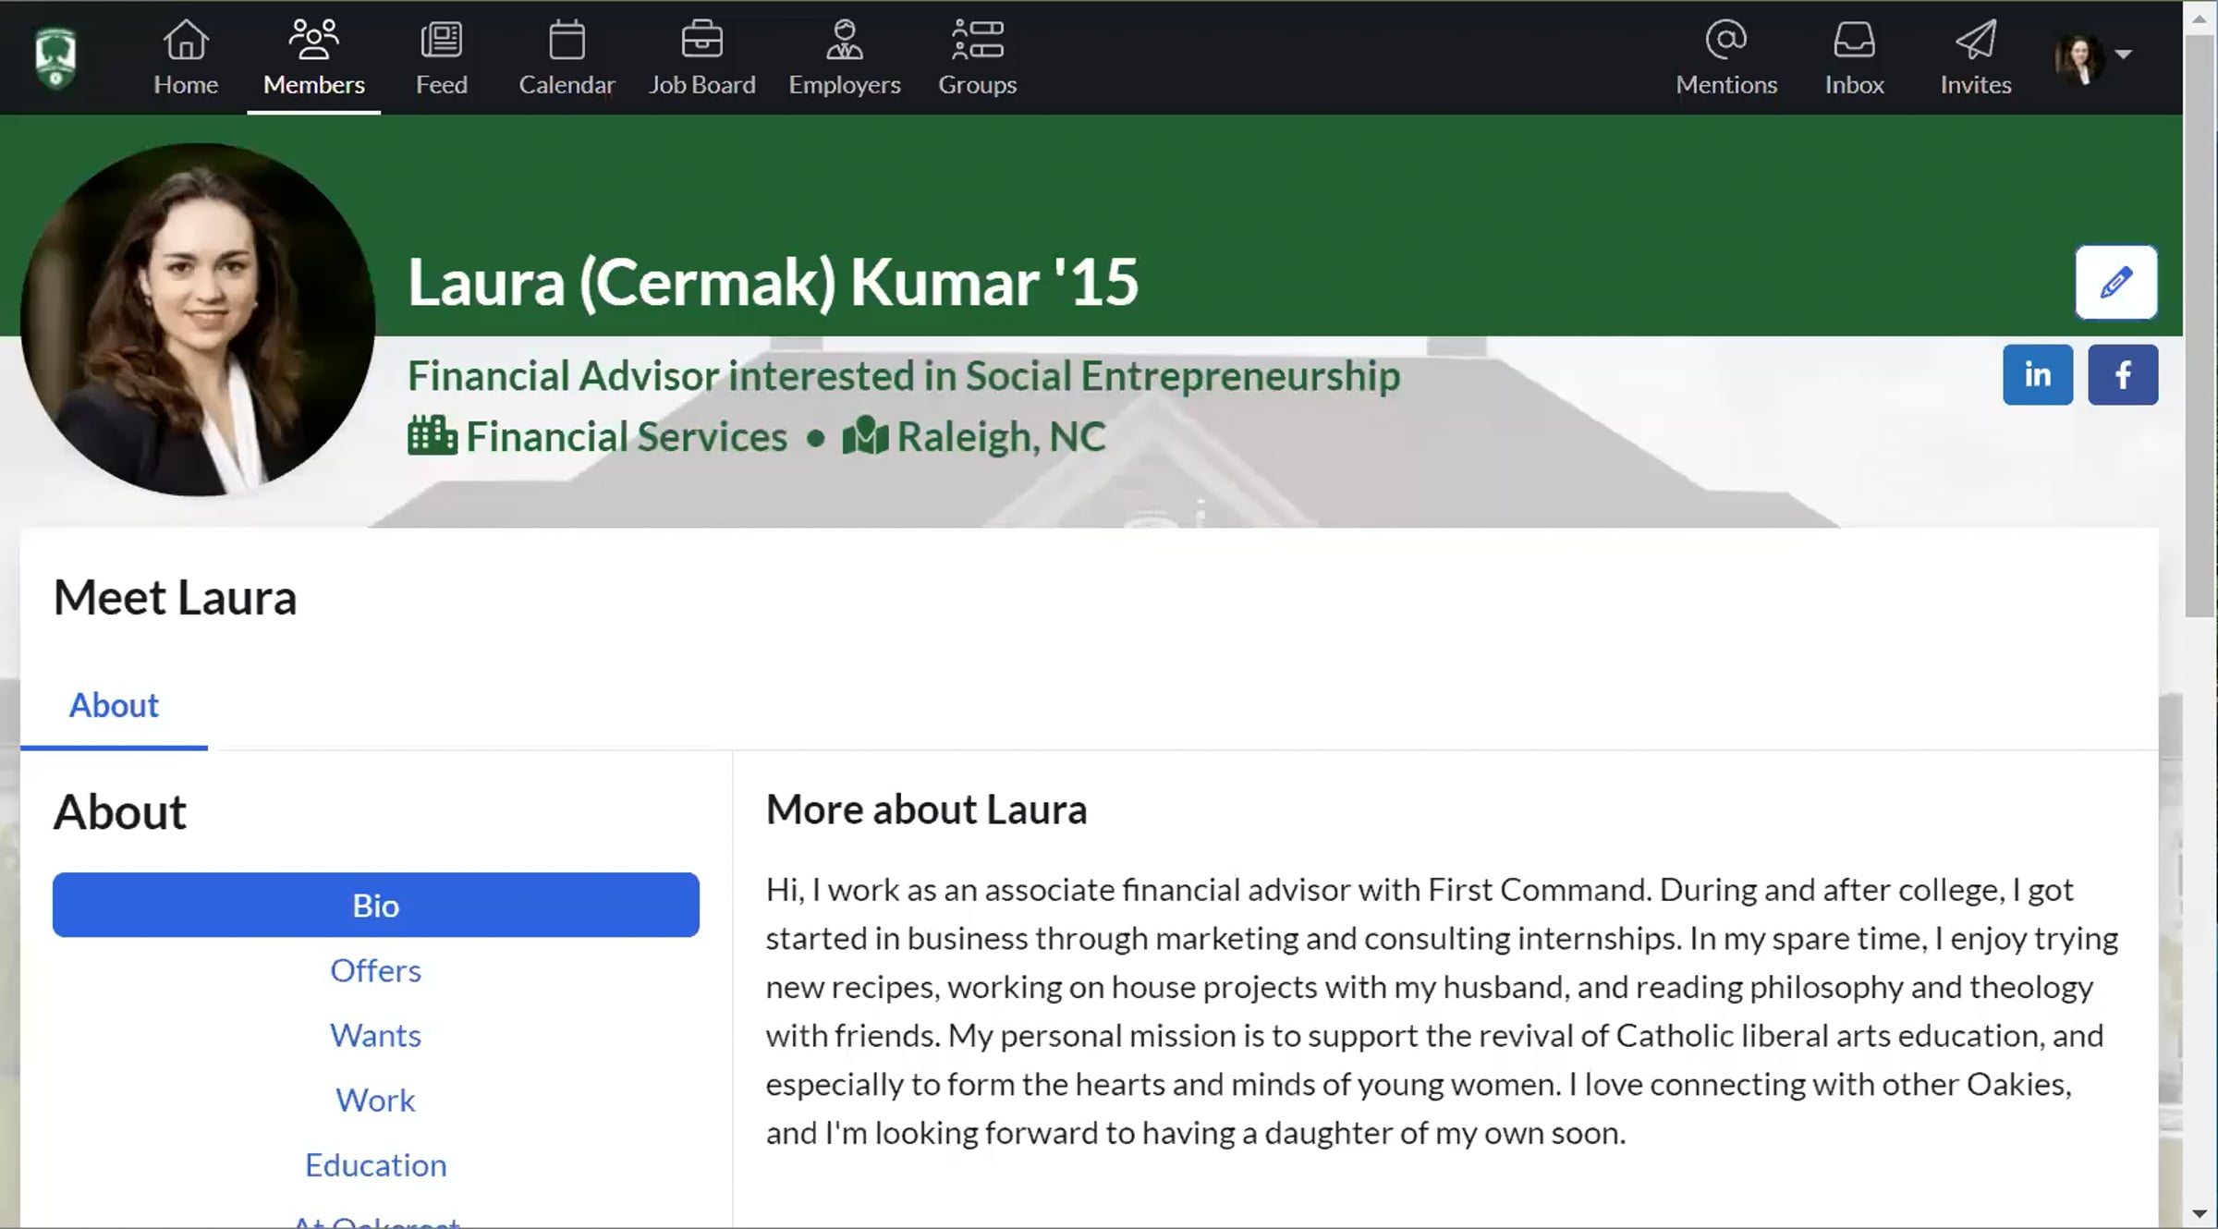Go to the Feed page
The width and height of the screenshot is (2218, 1229).
pos(441,57)
